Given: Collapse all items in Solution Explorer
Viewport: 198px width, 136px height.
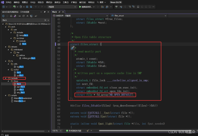Looking at the screenshot, I should coord(27,16).
